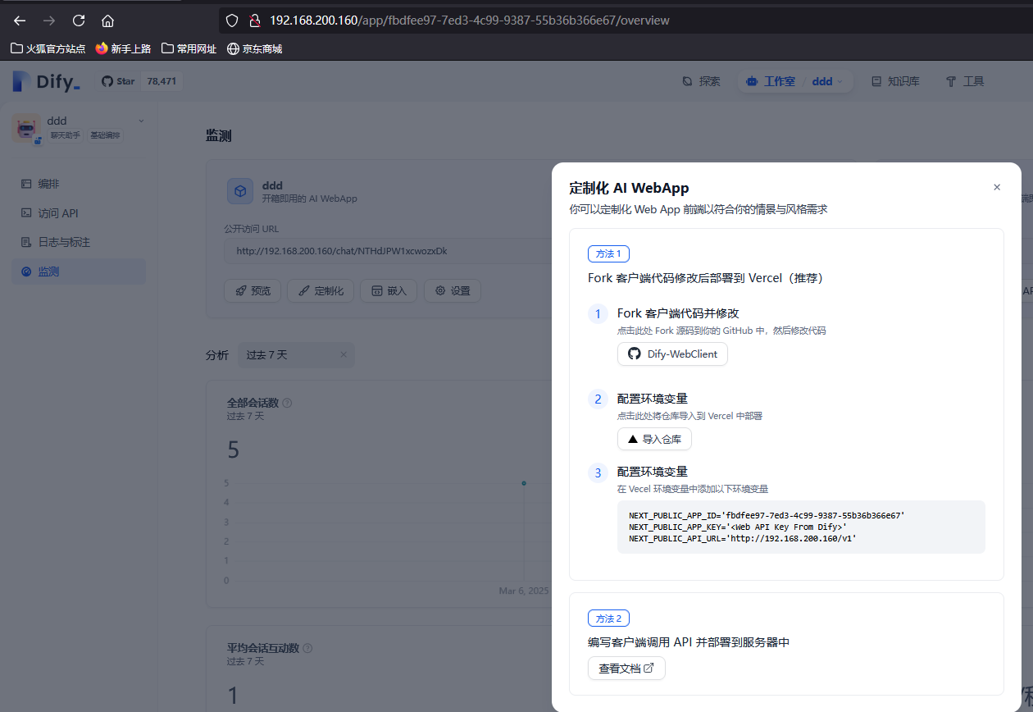This screenshot has height=712, width=1033.
Task: Click the 定制化 button
Action: coord(321,290)
